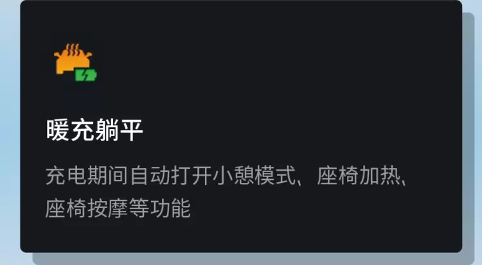Screen dimensions: 482x265
Task: Click the orange heated seat icon
Action: pos(73,62)
